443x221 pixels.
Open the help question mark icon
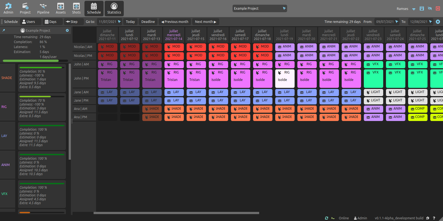point(434,218)
